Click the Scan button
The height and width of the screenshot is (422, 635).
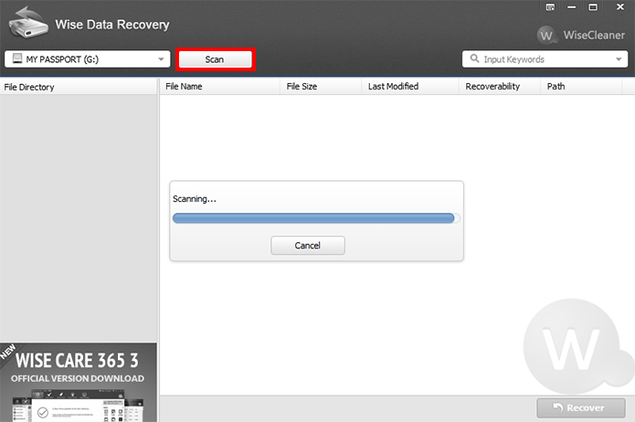click(x=215, y=59)
